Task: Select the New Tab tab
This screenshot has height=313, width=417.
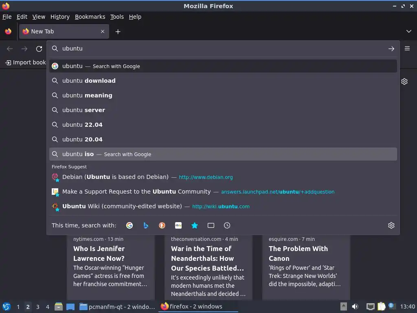Action: [64, 31]
